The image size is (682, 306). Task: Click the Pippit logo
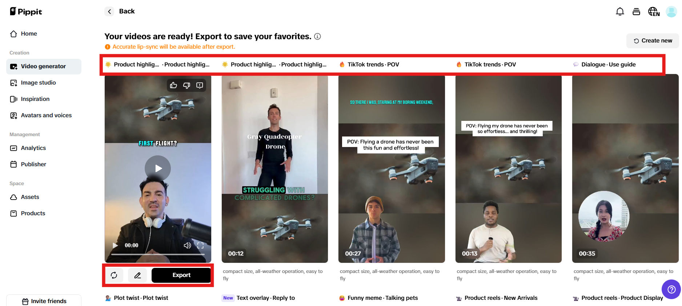26,12
